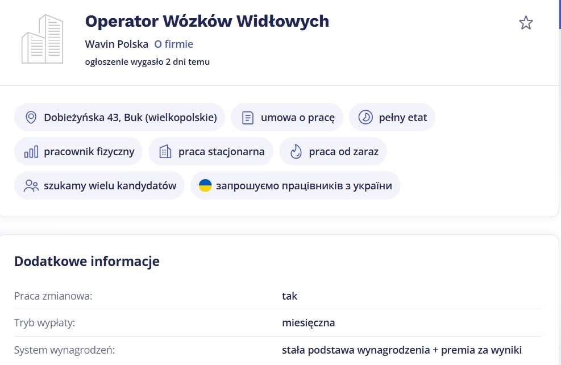The width and height of the screenshot is (561, 365).
Task: Open the 'O firmie' company link
Action: tap(173, 44)
